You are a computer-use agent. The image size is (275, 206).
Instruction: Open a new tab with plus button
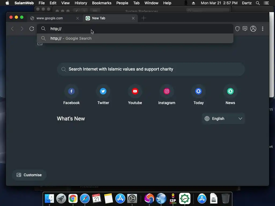click(x=144, y=18)
